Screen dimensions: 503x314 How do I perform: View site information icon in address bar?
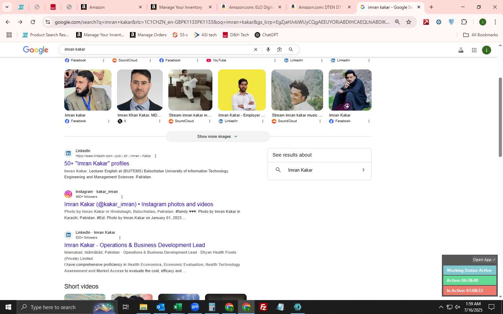click(x=48, y=22)
